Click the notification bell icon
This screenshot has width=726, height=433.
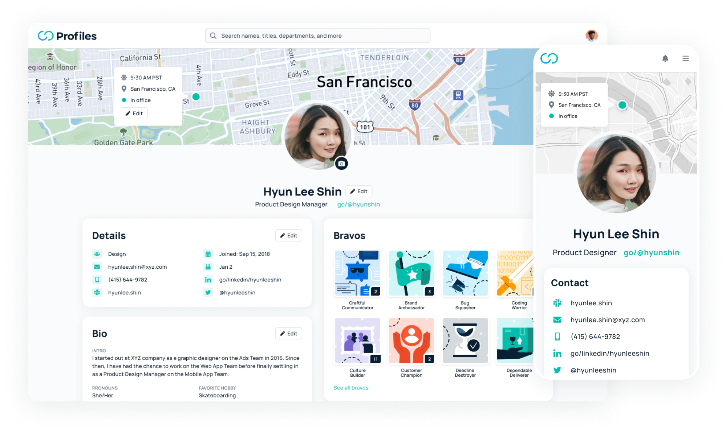click(x=666, y=57)
